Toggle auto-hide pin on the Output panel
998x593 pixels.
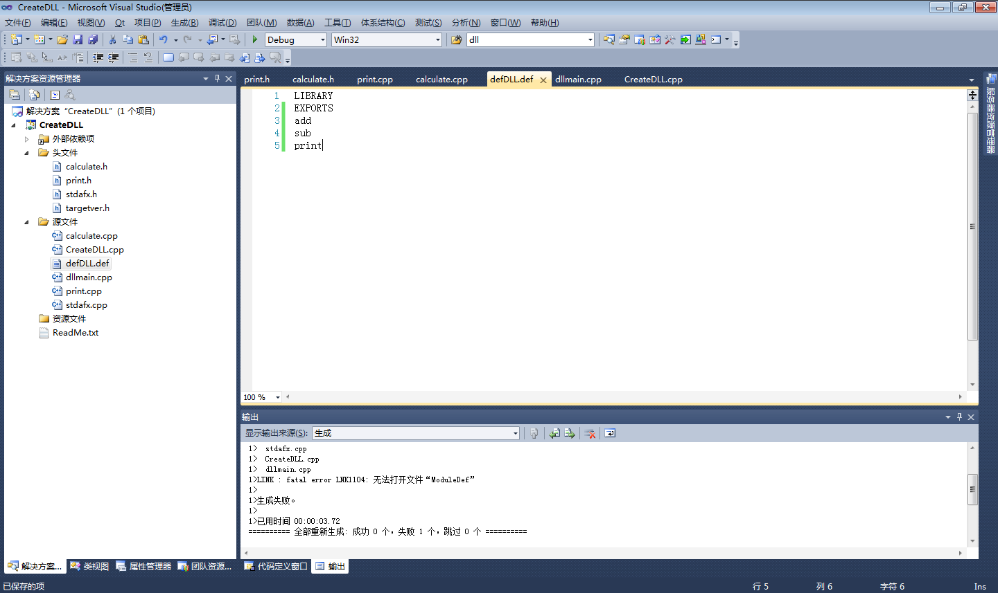959,417
